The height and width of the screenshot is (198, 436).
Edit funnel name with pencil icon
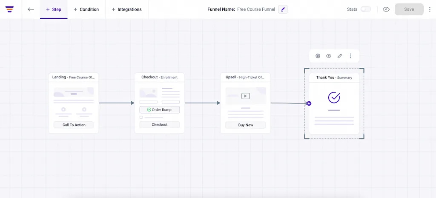click(x=283, y=9)
